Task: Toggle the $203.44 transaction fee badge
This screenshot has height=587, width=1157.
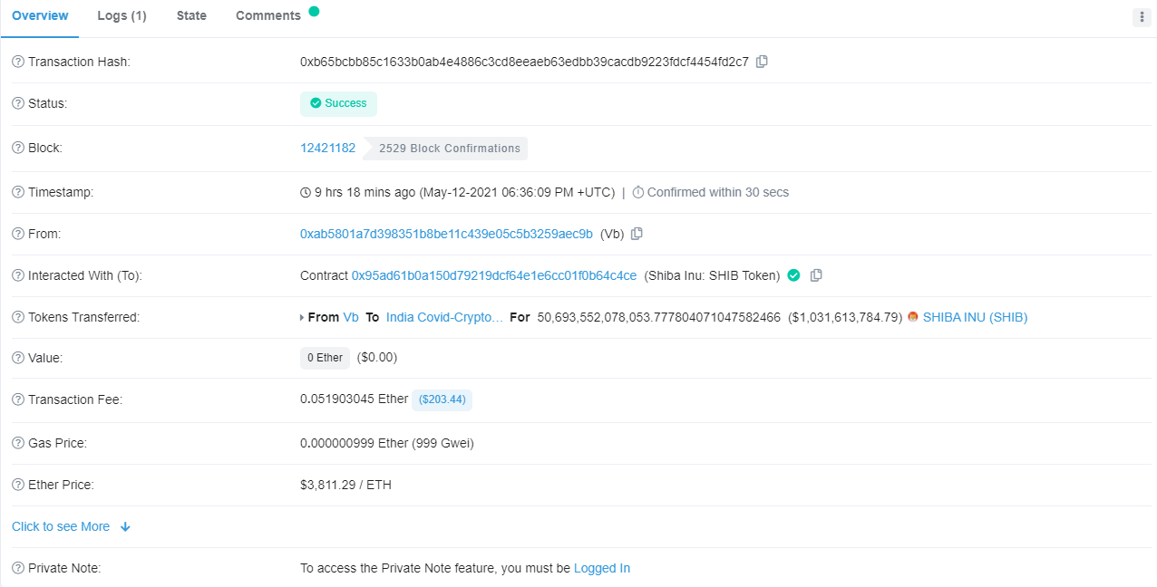Action: tap(442, 399)
